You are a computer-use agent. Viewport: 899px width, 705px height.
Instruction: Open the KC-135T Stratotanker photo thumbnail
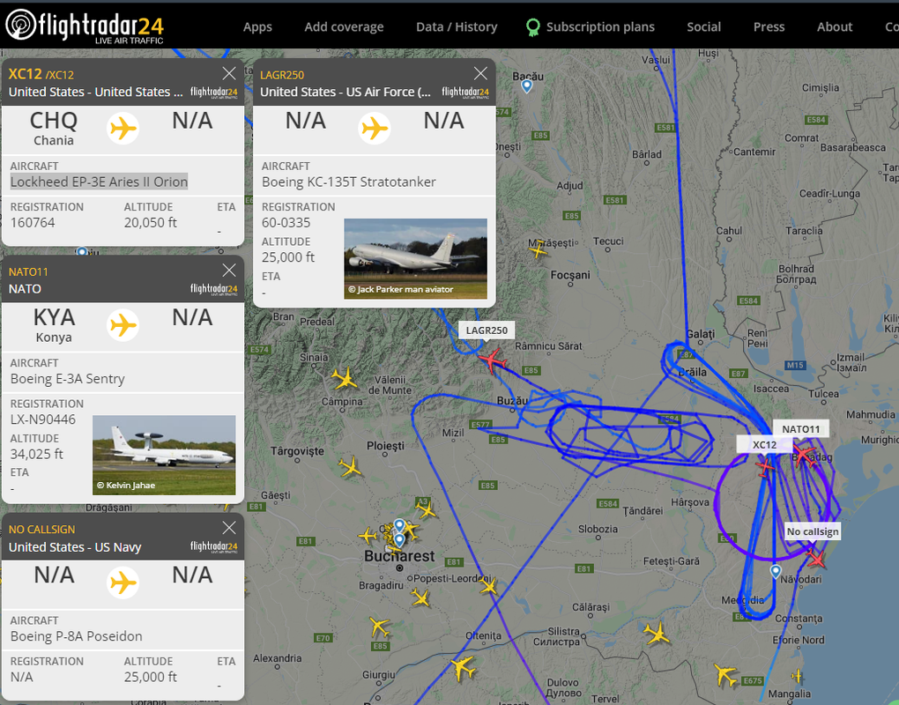(x=416, y=258)
